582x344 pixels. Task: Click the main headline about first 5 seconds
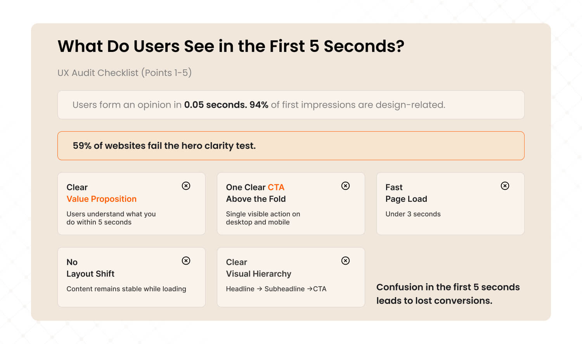coord(231,46)
